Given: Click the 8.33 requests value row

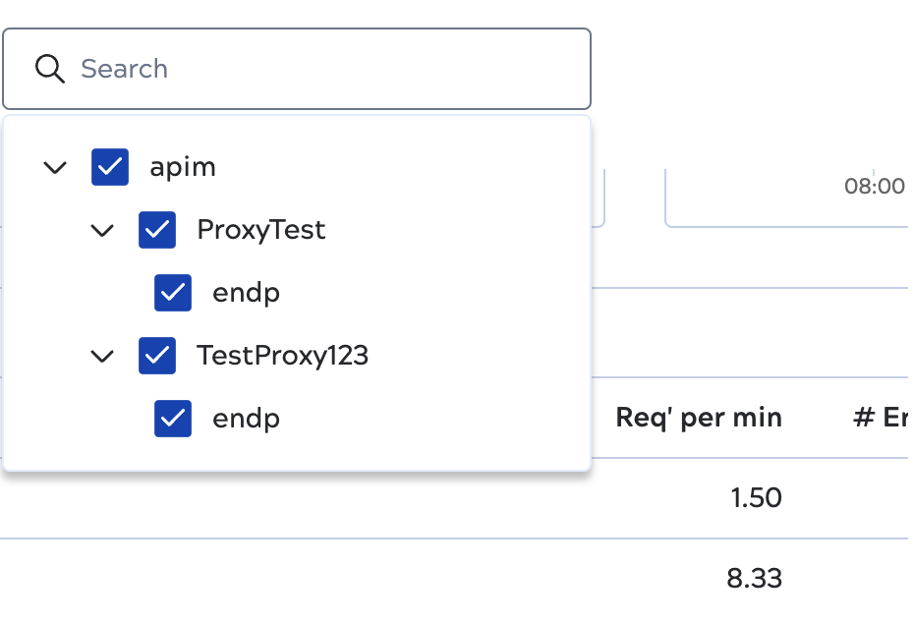Looking at the screenshot, I should click(x=754, y=578).
